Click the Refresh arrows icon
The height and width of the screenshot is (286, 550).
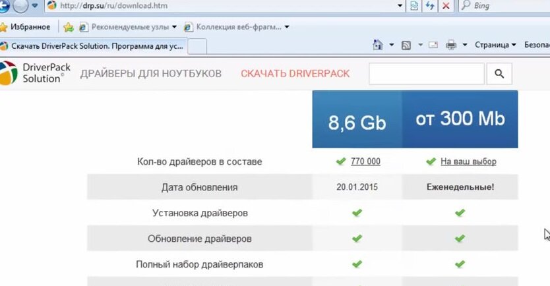430,6
